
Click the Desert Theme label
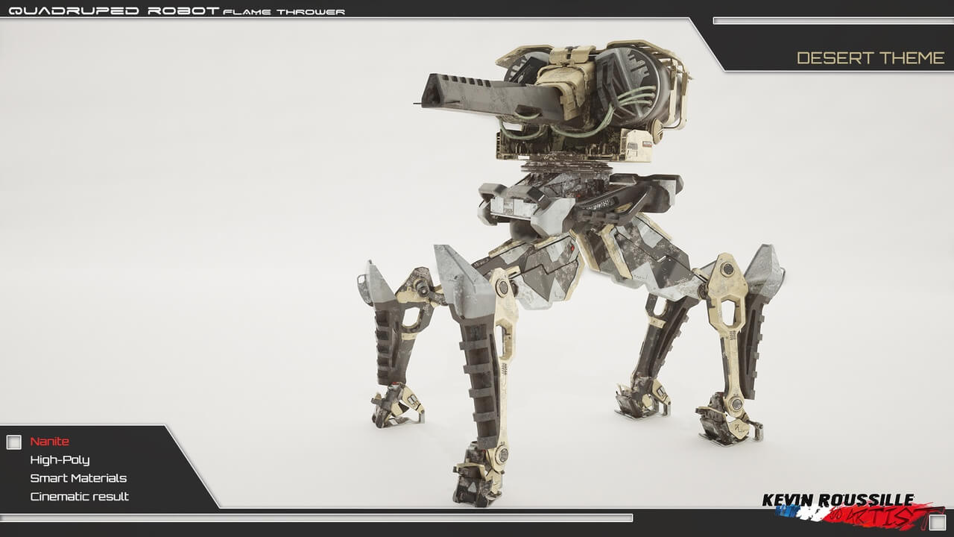[x=870, y=58]
